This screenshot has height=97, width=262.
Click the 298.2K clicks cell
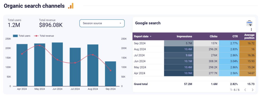[x=206, y=67]
